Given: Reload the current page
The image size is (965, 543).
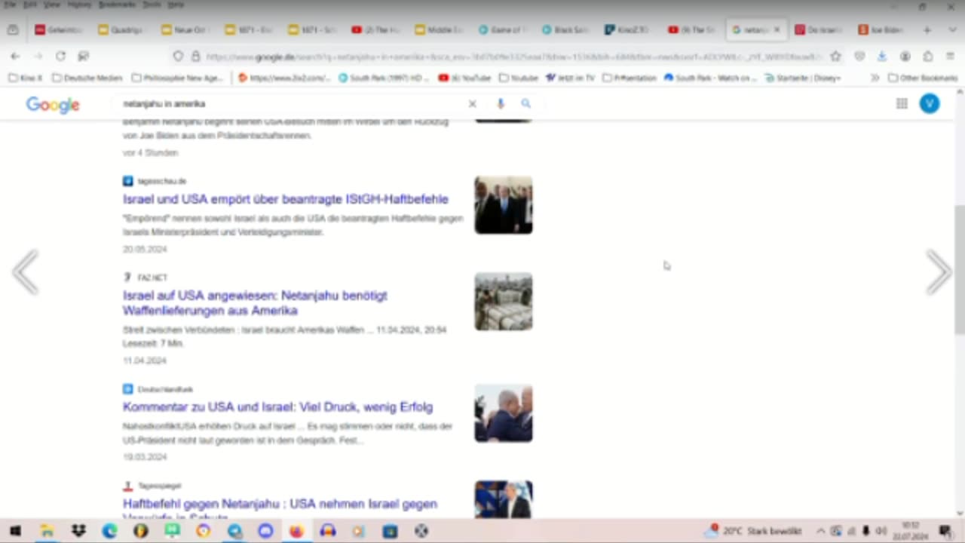Looking at the screenshot, I should point(60,57).
